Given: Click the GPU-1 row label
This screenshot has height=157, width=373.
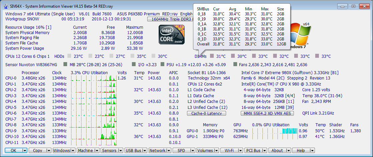Looking at the screenshot, I should click(192, 137).
